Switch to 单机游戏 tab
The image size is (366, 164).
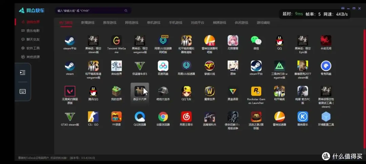[x=154, y=23]
